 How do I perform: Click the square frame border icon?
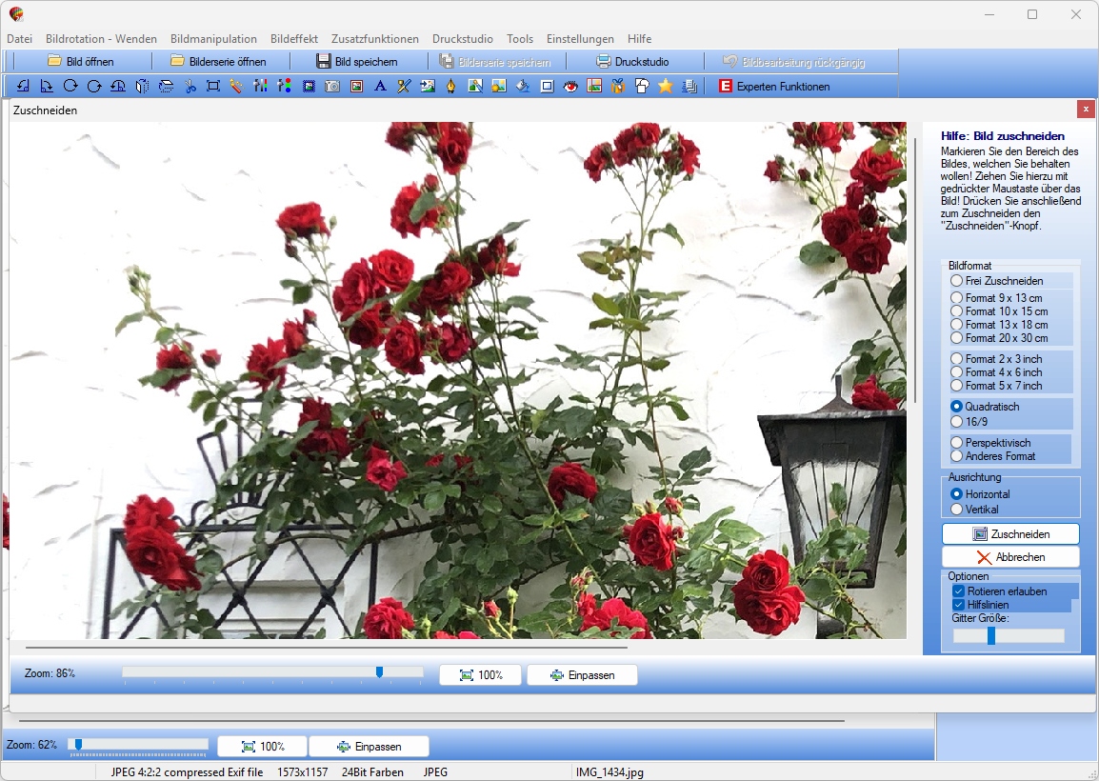click(x=547, y=87)
